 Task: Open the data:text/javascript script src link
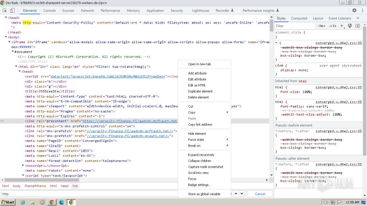108,76
